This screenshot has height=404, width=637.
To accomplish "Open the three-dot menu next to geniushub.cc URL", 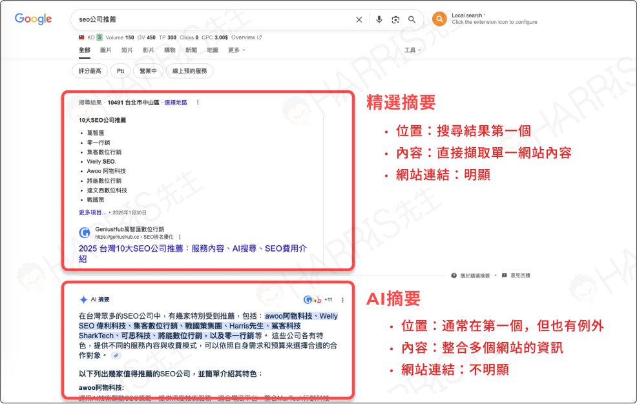I will [x=180, y=237].
